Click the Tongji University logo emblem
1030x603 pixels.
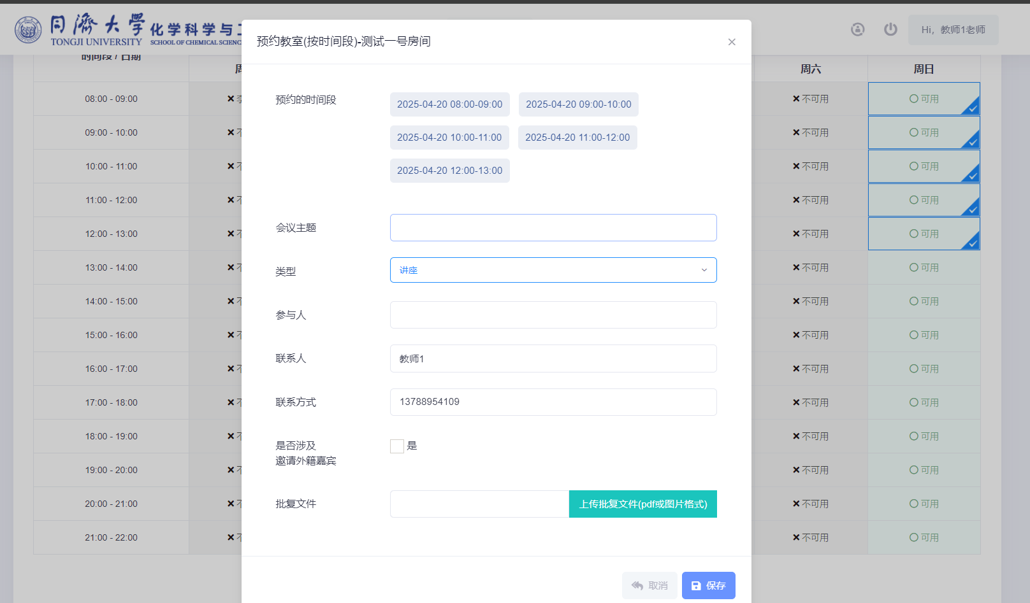coord(28,30)
